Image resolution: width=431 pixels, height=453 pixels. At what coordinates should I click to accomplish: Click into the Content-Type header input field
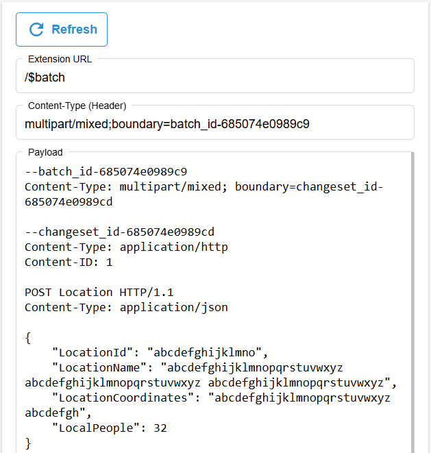215,124
